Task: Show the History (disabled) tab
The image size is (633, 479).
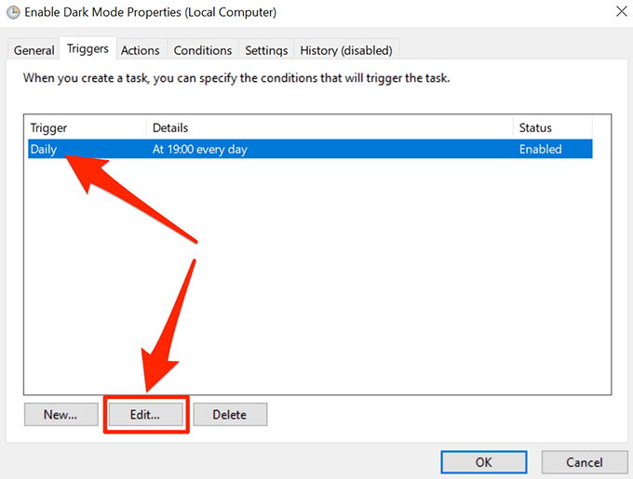Action: point(346,50)
